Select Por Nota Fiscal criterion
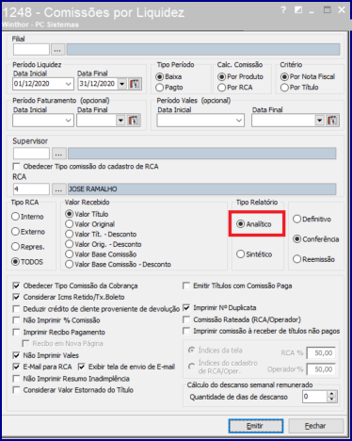The height and width of the screenshot is (441, 352). pos(308,76)
